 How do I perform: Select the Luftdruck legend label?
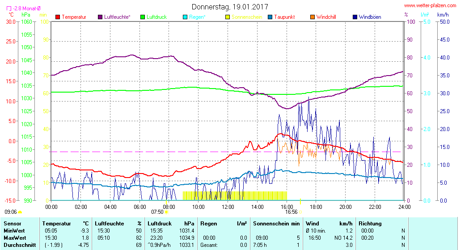coord(156,17)
